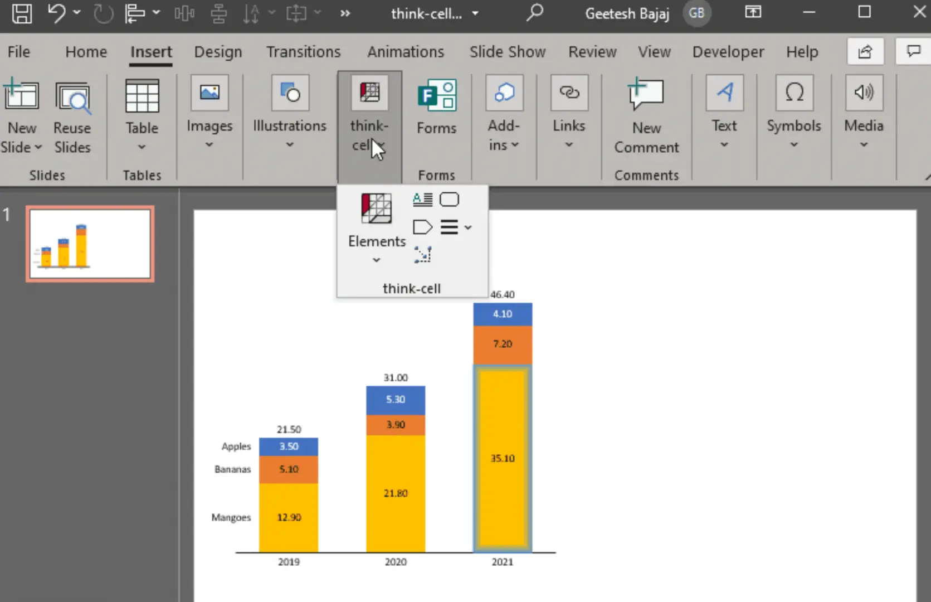The width and height of the screenshot is (931, 602).
Task: Open the Animations tab
Action: 406,52
